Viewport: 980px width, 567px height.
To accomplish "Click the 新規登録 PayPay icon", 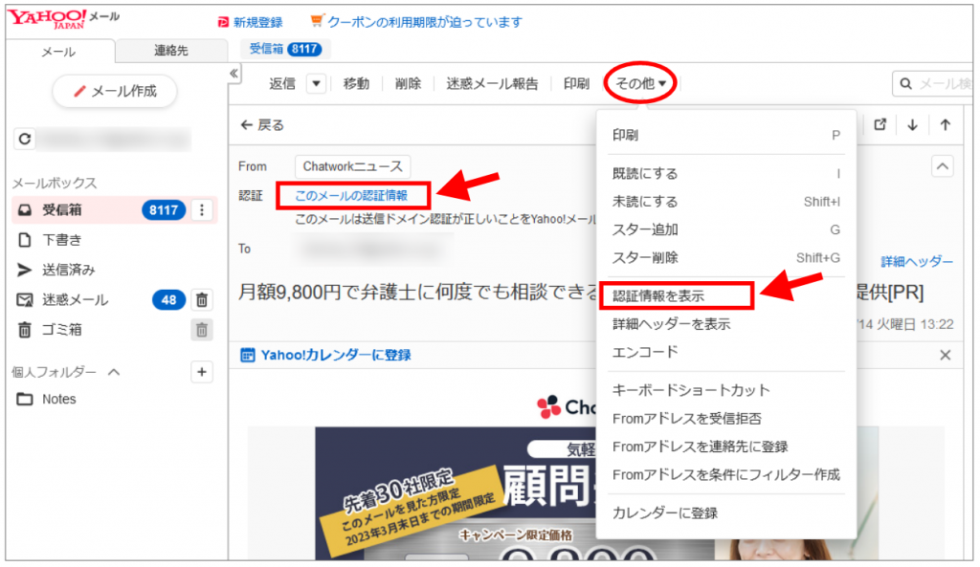I will click(223, 23).
